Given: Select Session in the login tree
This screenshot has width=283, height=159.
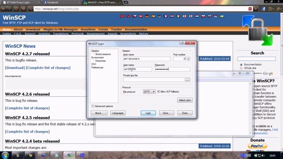Looking at the screenshot, I should [95, 51].
